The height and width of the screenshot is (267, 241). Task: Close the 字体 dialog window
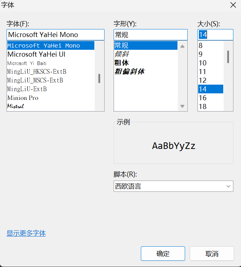tap(233, 5)
